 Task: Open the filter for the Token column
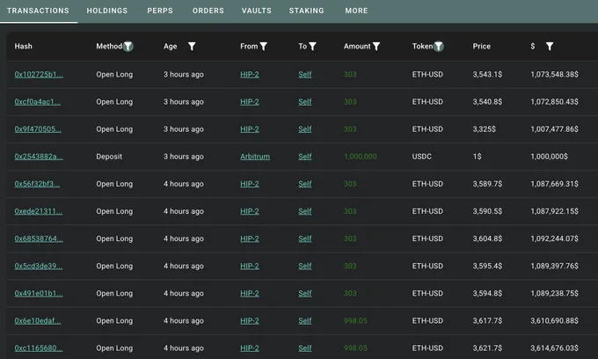[439, 47]
